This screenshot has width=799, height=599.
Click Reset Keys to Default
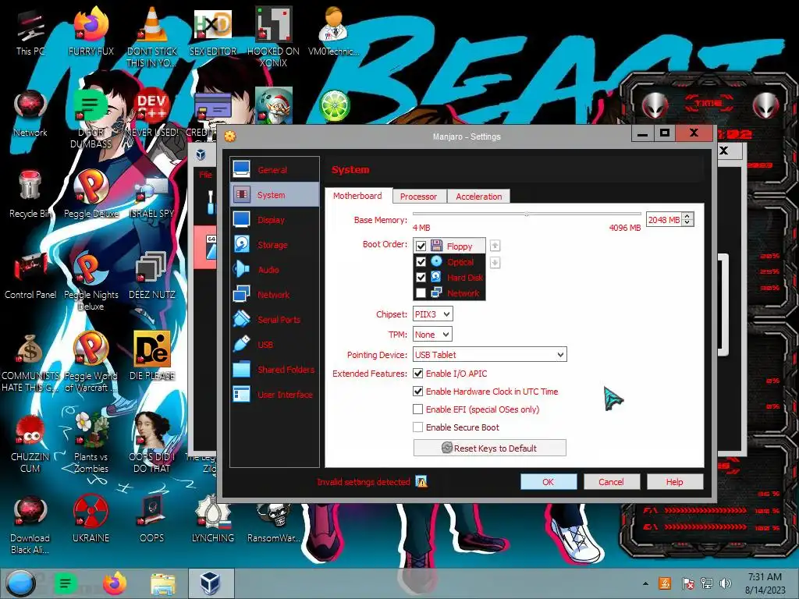[490, 448]
